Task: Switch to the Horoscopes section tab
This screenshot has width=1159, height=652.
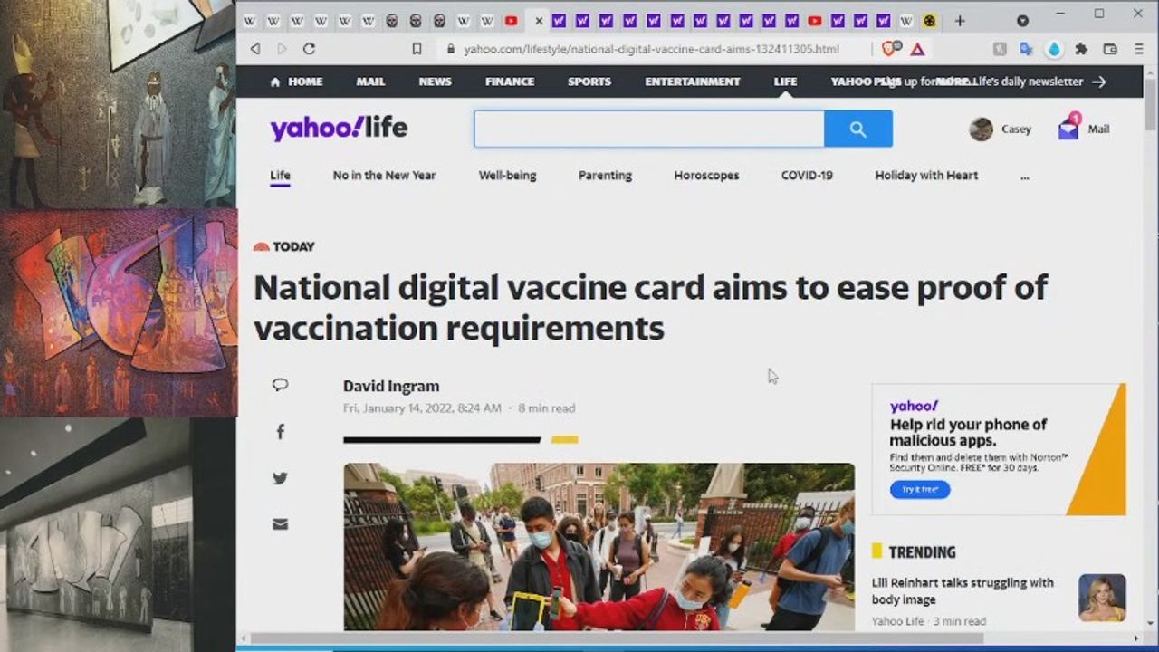Action: (x=706, y=176)
